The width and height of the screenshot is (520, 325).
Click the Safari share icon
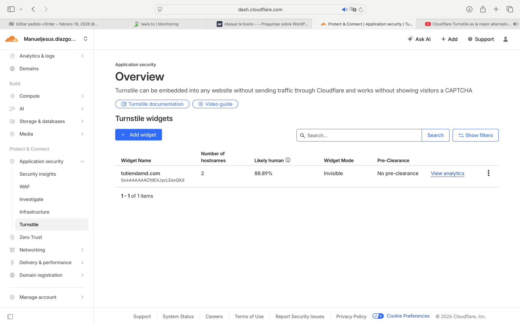click(483, 9)
